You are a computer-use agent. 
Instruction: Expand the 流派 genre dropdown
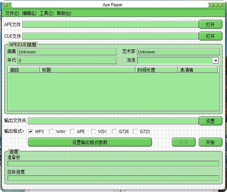pyautogui.click(x=216, y=61)
